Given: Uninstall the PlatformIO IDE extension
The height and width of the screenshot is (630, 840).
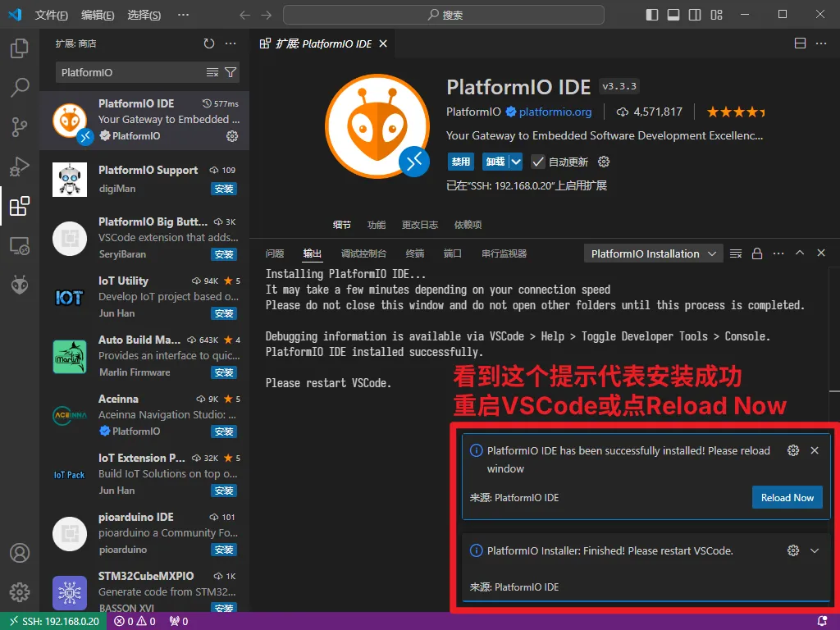Looking at the screenshot, I should pyautogui.click(x=495, y=162).
